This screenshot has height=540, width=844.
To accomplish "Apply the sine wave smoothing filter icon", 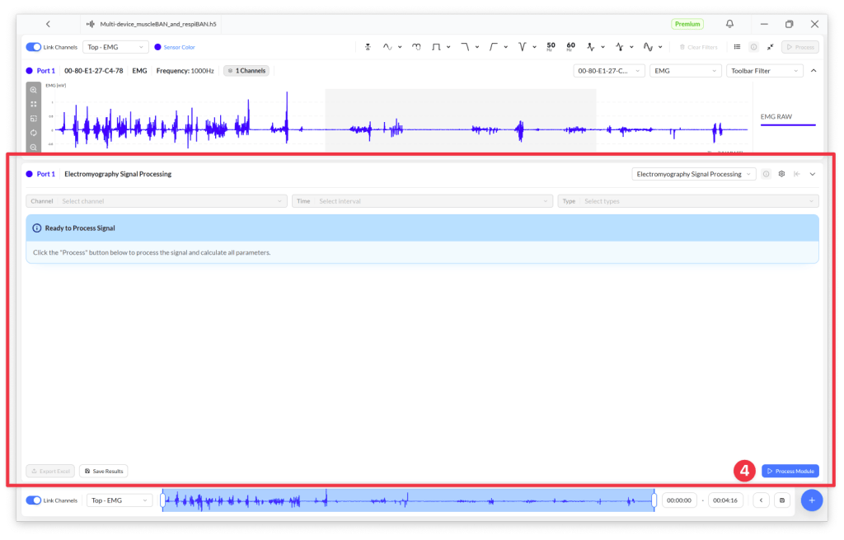I will (x=387, y=47).
